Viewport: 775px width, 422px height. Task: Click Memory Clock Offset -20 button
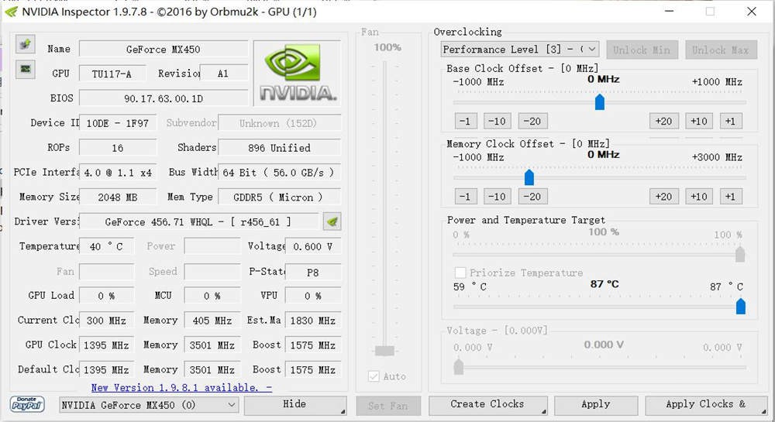click(532, 197)
